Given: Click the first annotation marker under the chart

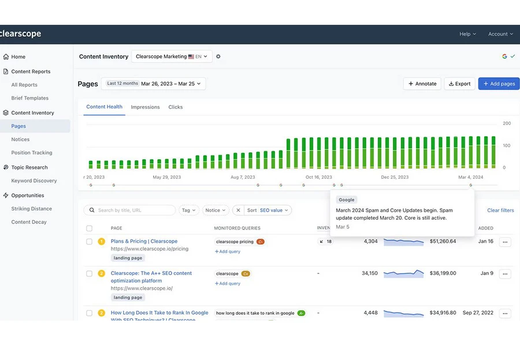Looking at the screenshot, I should pos(91,185).
